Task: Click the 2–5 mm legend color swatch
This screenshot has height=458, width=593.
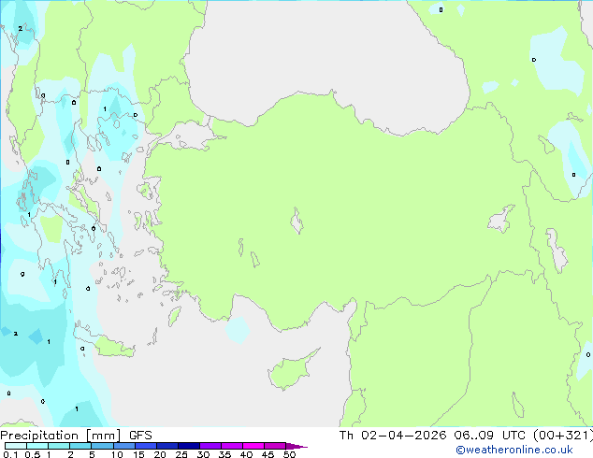Action: pyautogui.click(x=80, y=446)
